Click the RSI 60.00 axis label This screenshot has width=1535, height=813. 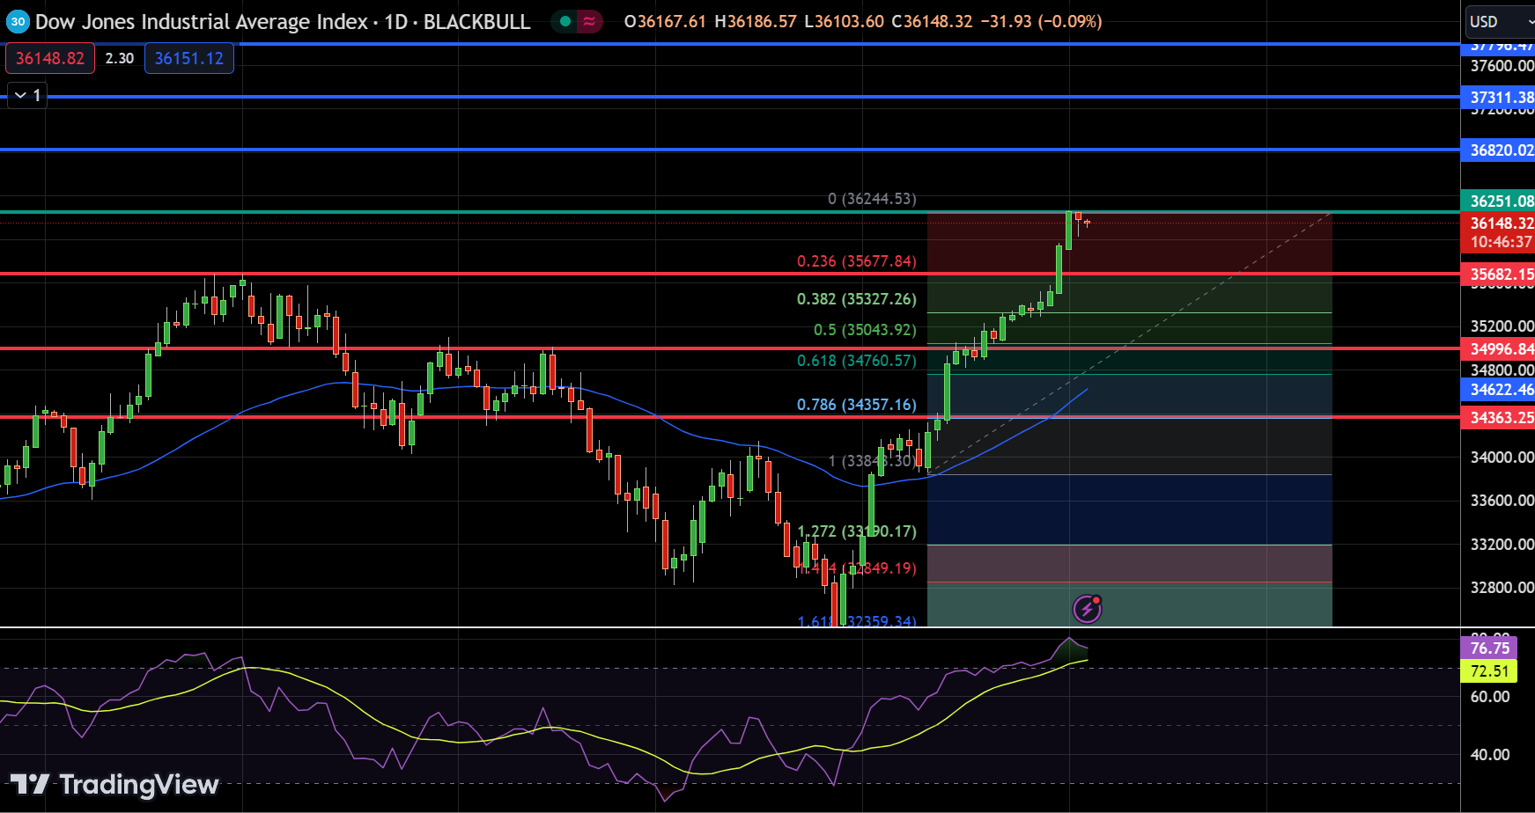click(x=1490, y=697)
